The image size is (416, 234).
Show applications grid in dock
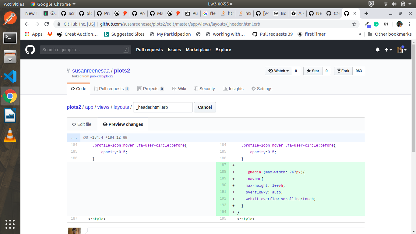pos(10,224)
